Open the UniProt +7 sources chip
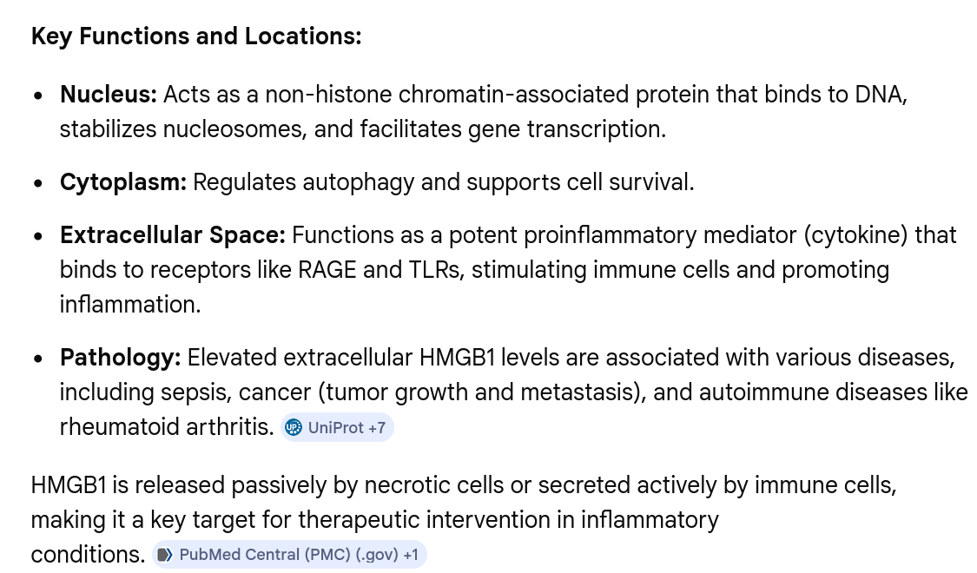The image size is (977, 573). coord(336,427)
